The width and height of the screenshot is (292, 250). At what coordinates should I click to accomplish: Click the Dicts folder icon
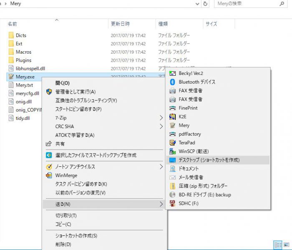(x=11, y=35)
